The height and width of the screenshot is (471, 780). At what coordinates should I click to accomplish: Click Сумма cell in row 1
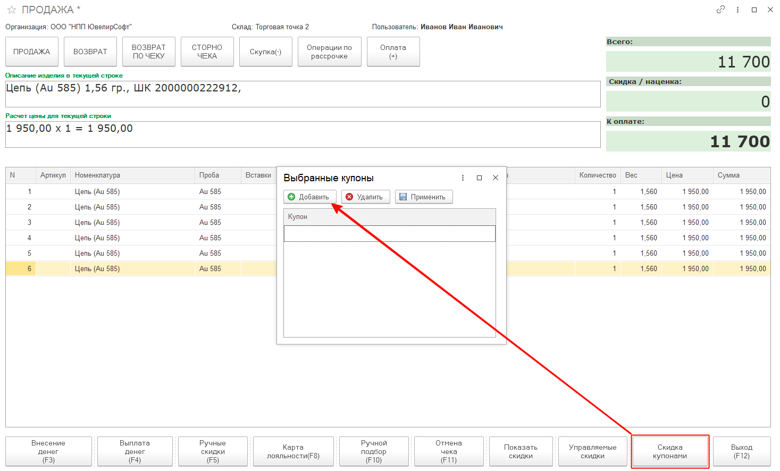coord(742,191)
